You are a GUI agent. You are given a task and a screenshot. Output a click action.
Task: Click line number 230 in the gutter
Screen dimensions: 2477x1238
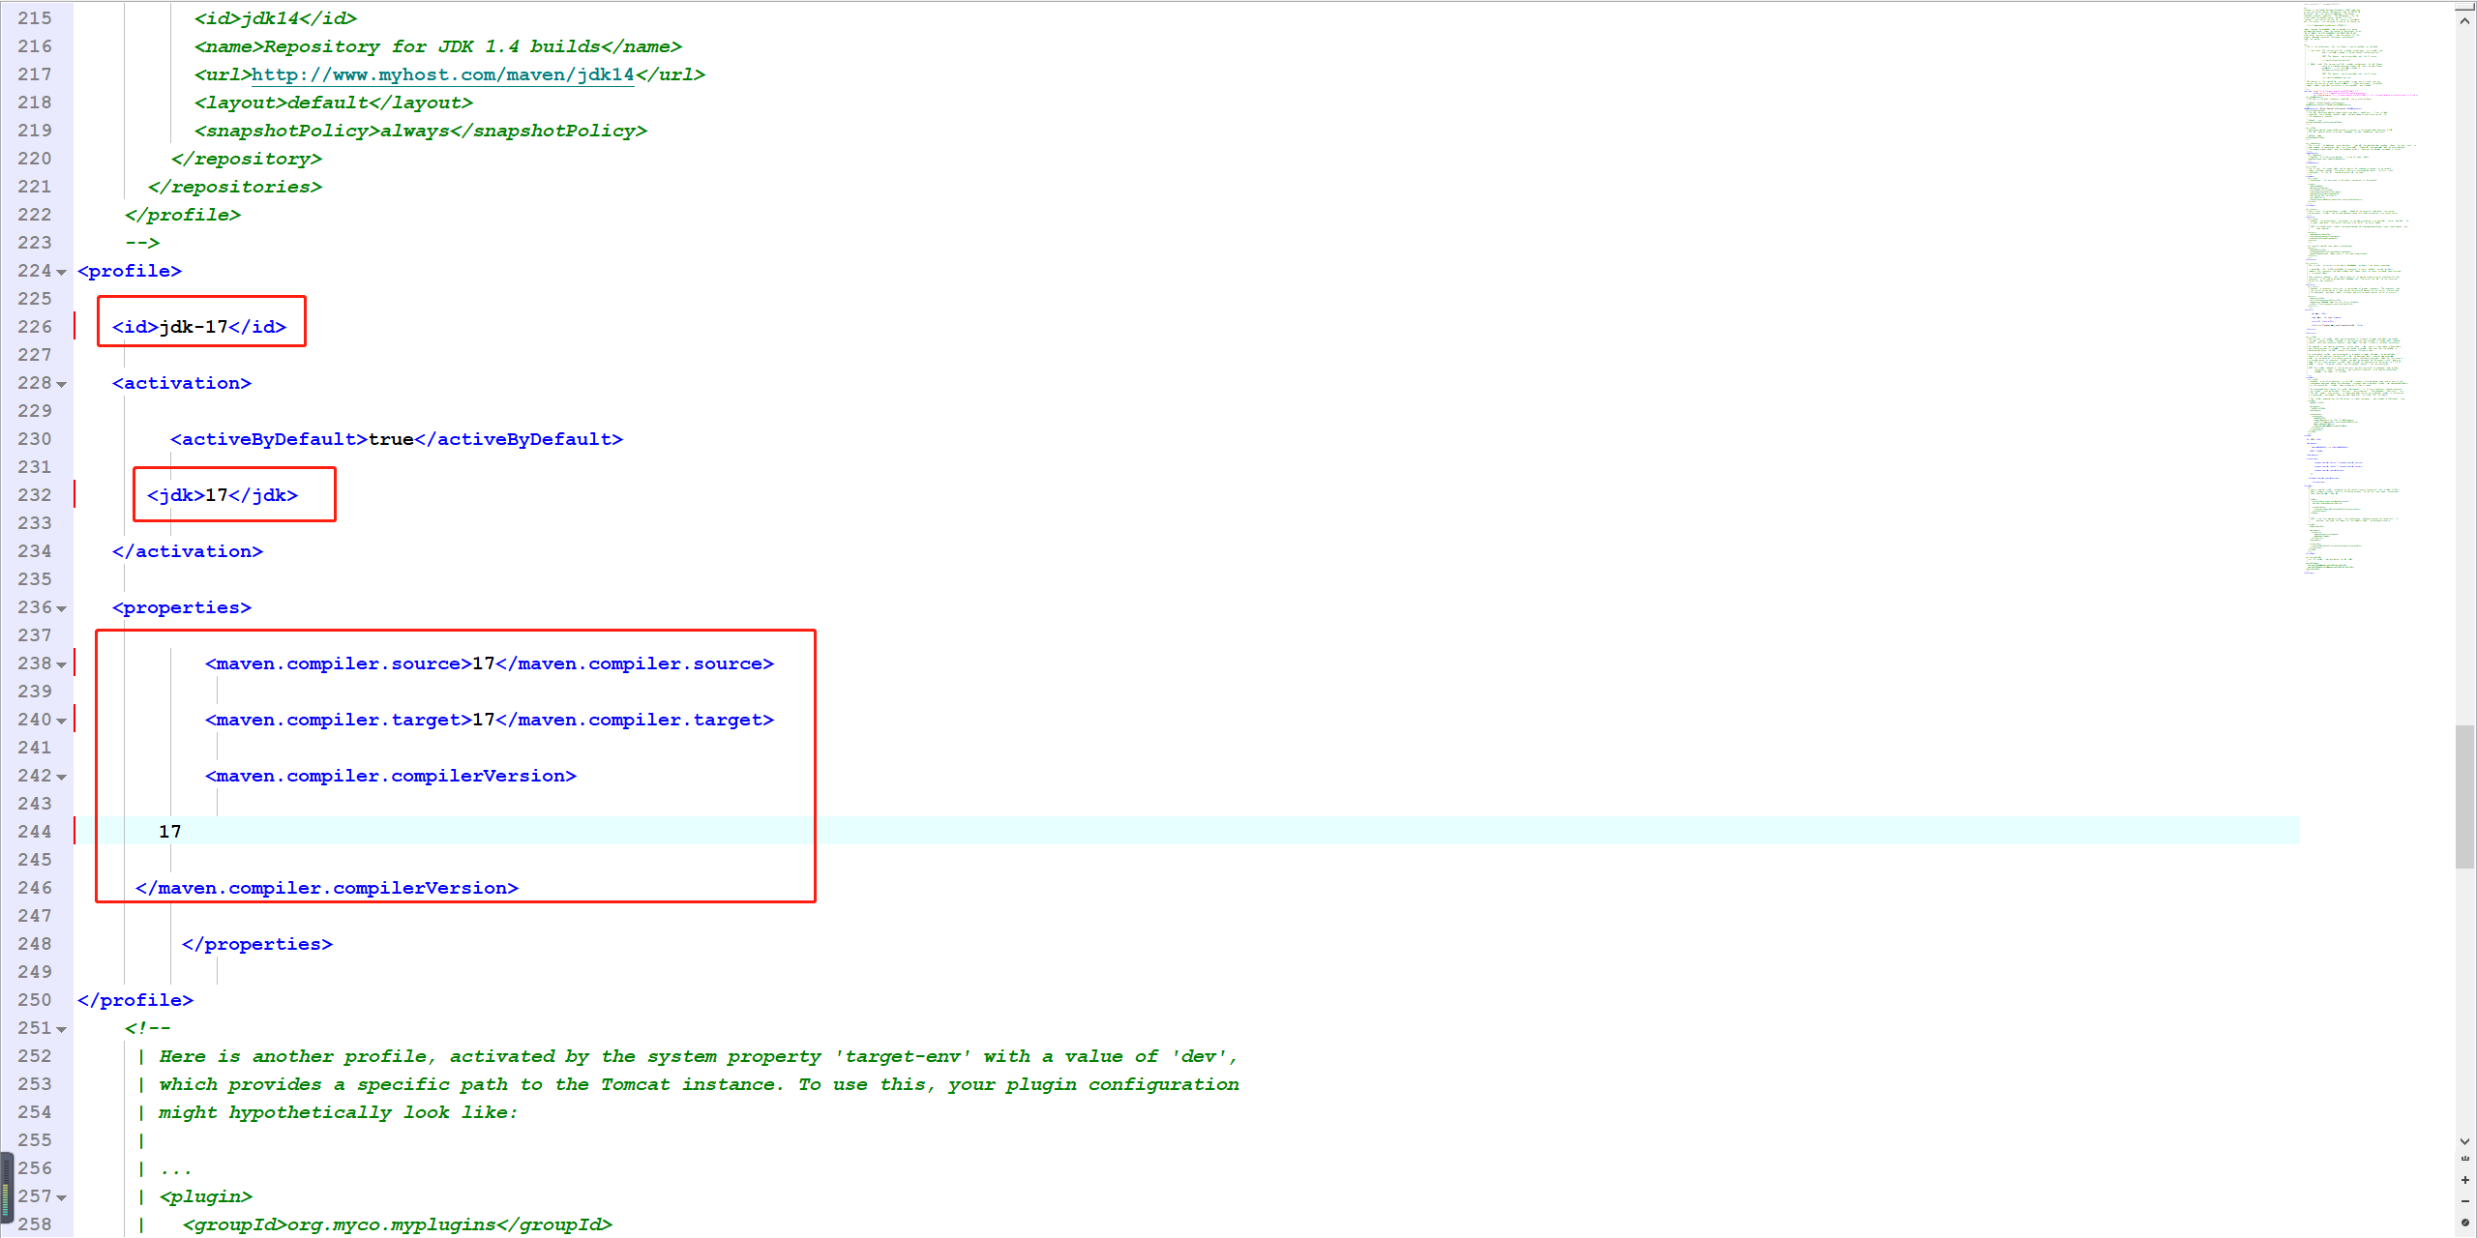point(35,439)
